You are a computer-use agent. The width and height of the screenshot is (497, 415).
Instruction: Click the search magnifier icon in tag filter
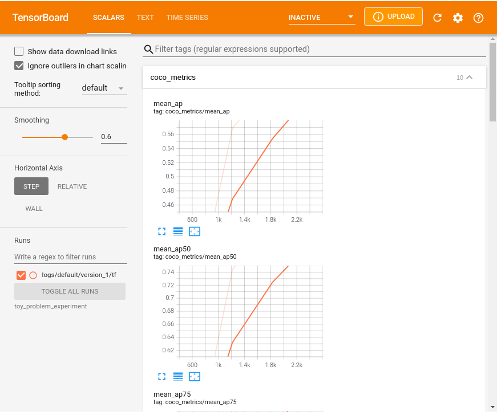tap(148, 49)
